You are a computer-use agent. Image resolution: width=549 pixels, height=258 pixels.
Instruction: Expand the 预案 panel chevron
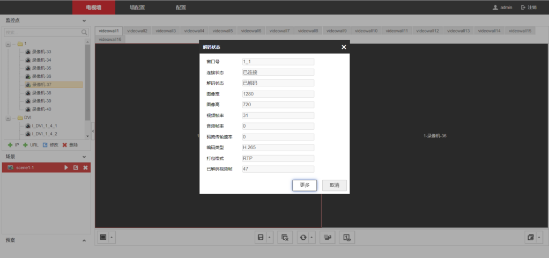[x=84, y=241]
